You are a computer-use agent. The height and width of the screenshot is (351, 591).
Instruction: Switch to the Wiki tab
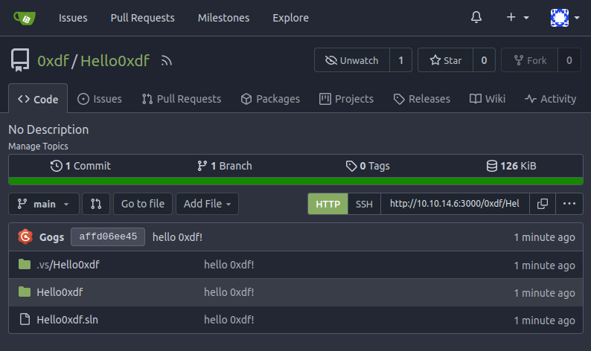click(488, 99)
